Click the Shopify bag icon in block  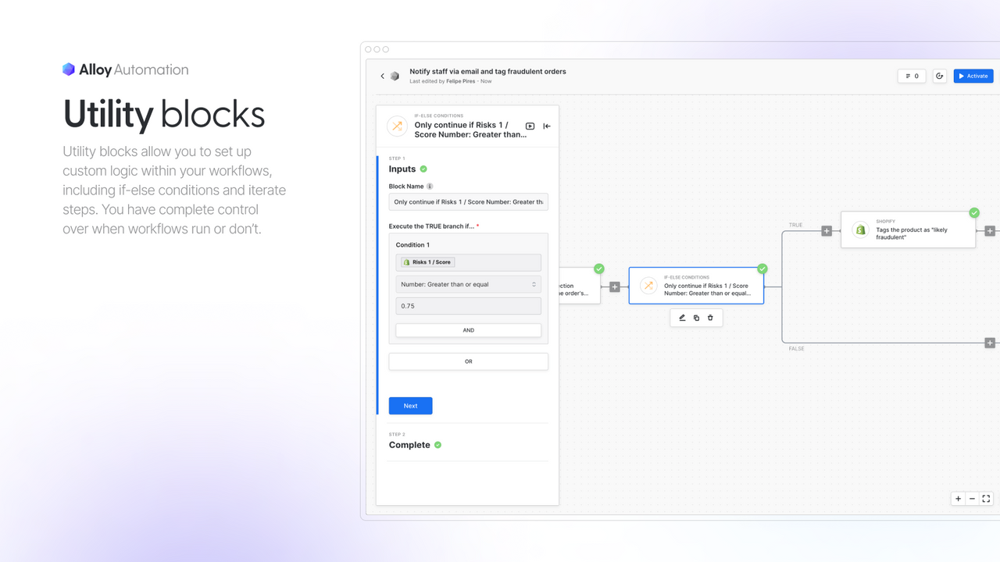[x=860, y=230]
